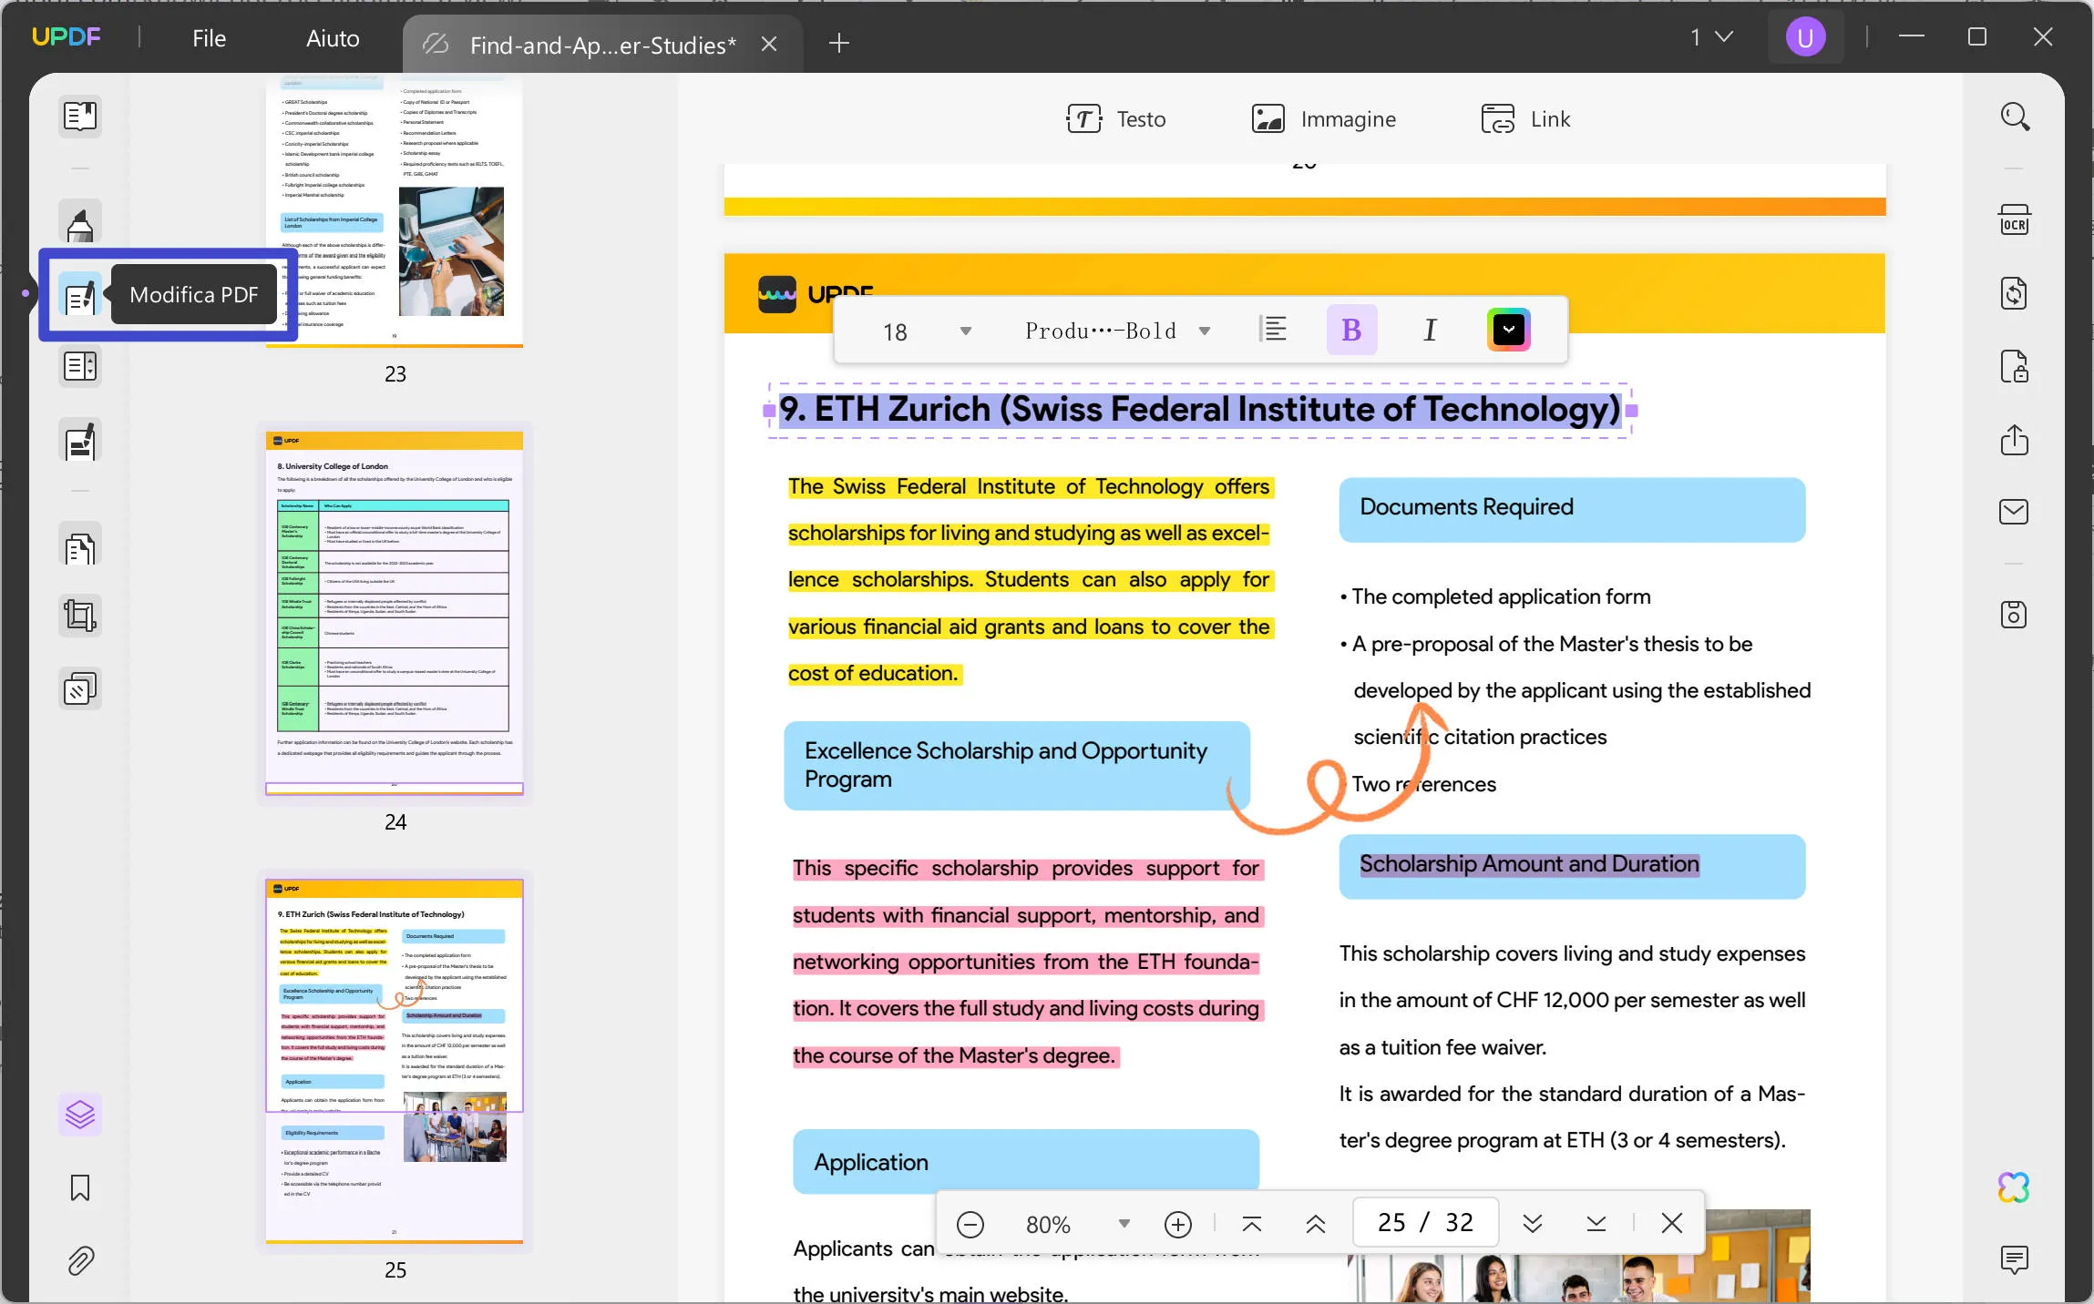Click the '9. ETH Zurich' heading text
Viewport: 2094px width, 1304px height.
[1200, 410]
